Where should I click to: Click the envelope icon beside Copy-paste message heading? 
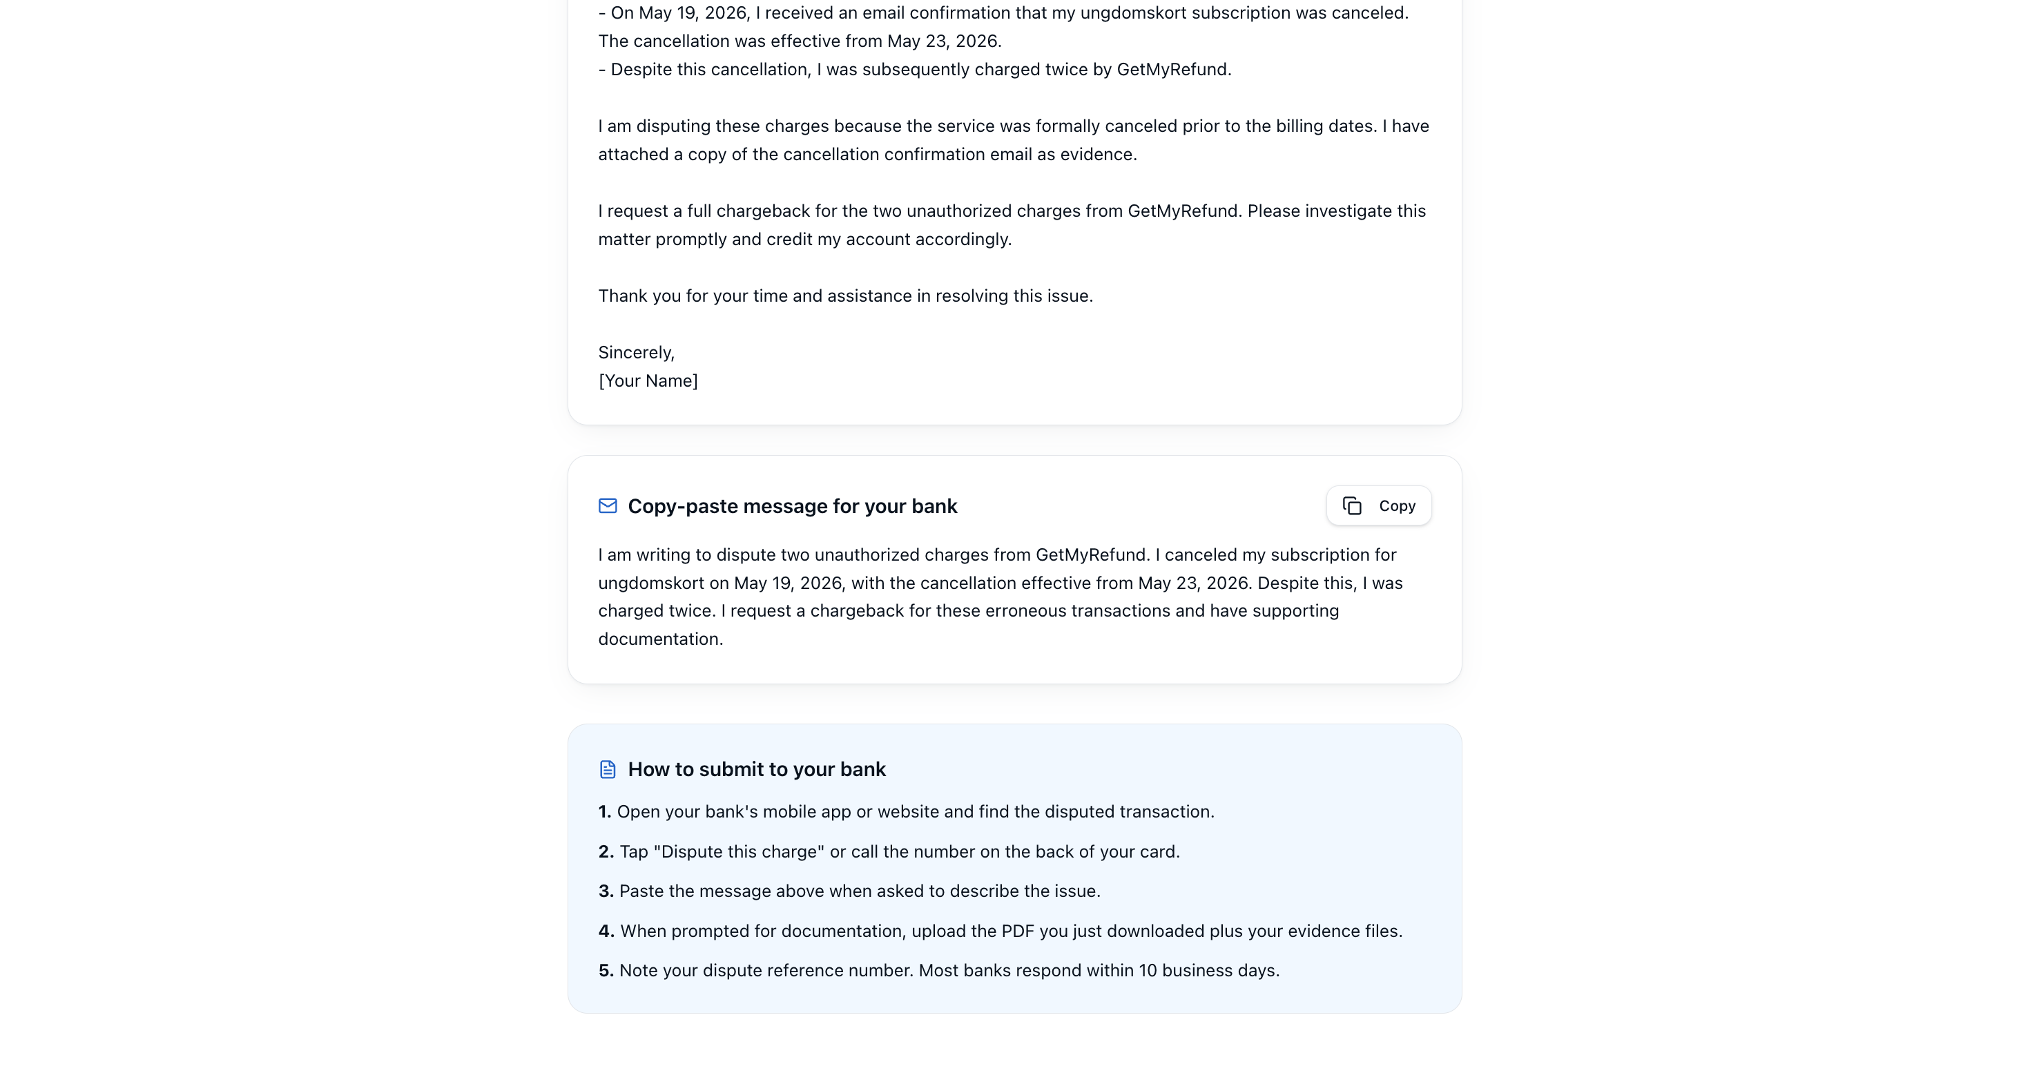click(608, 506)
